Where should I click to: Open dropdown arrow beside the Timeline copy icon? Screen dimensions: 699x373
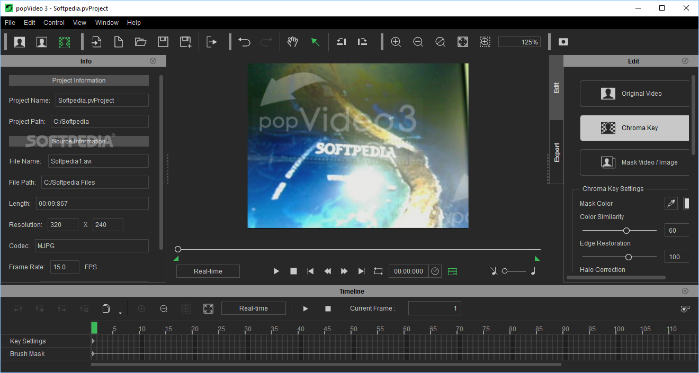click(x=120, y=313)
